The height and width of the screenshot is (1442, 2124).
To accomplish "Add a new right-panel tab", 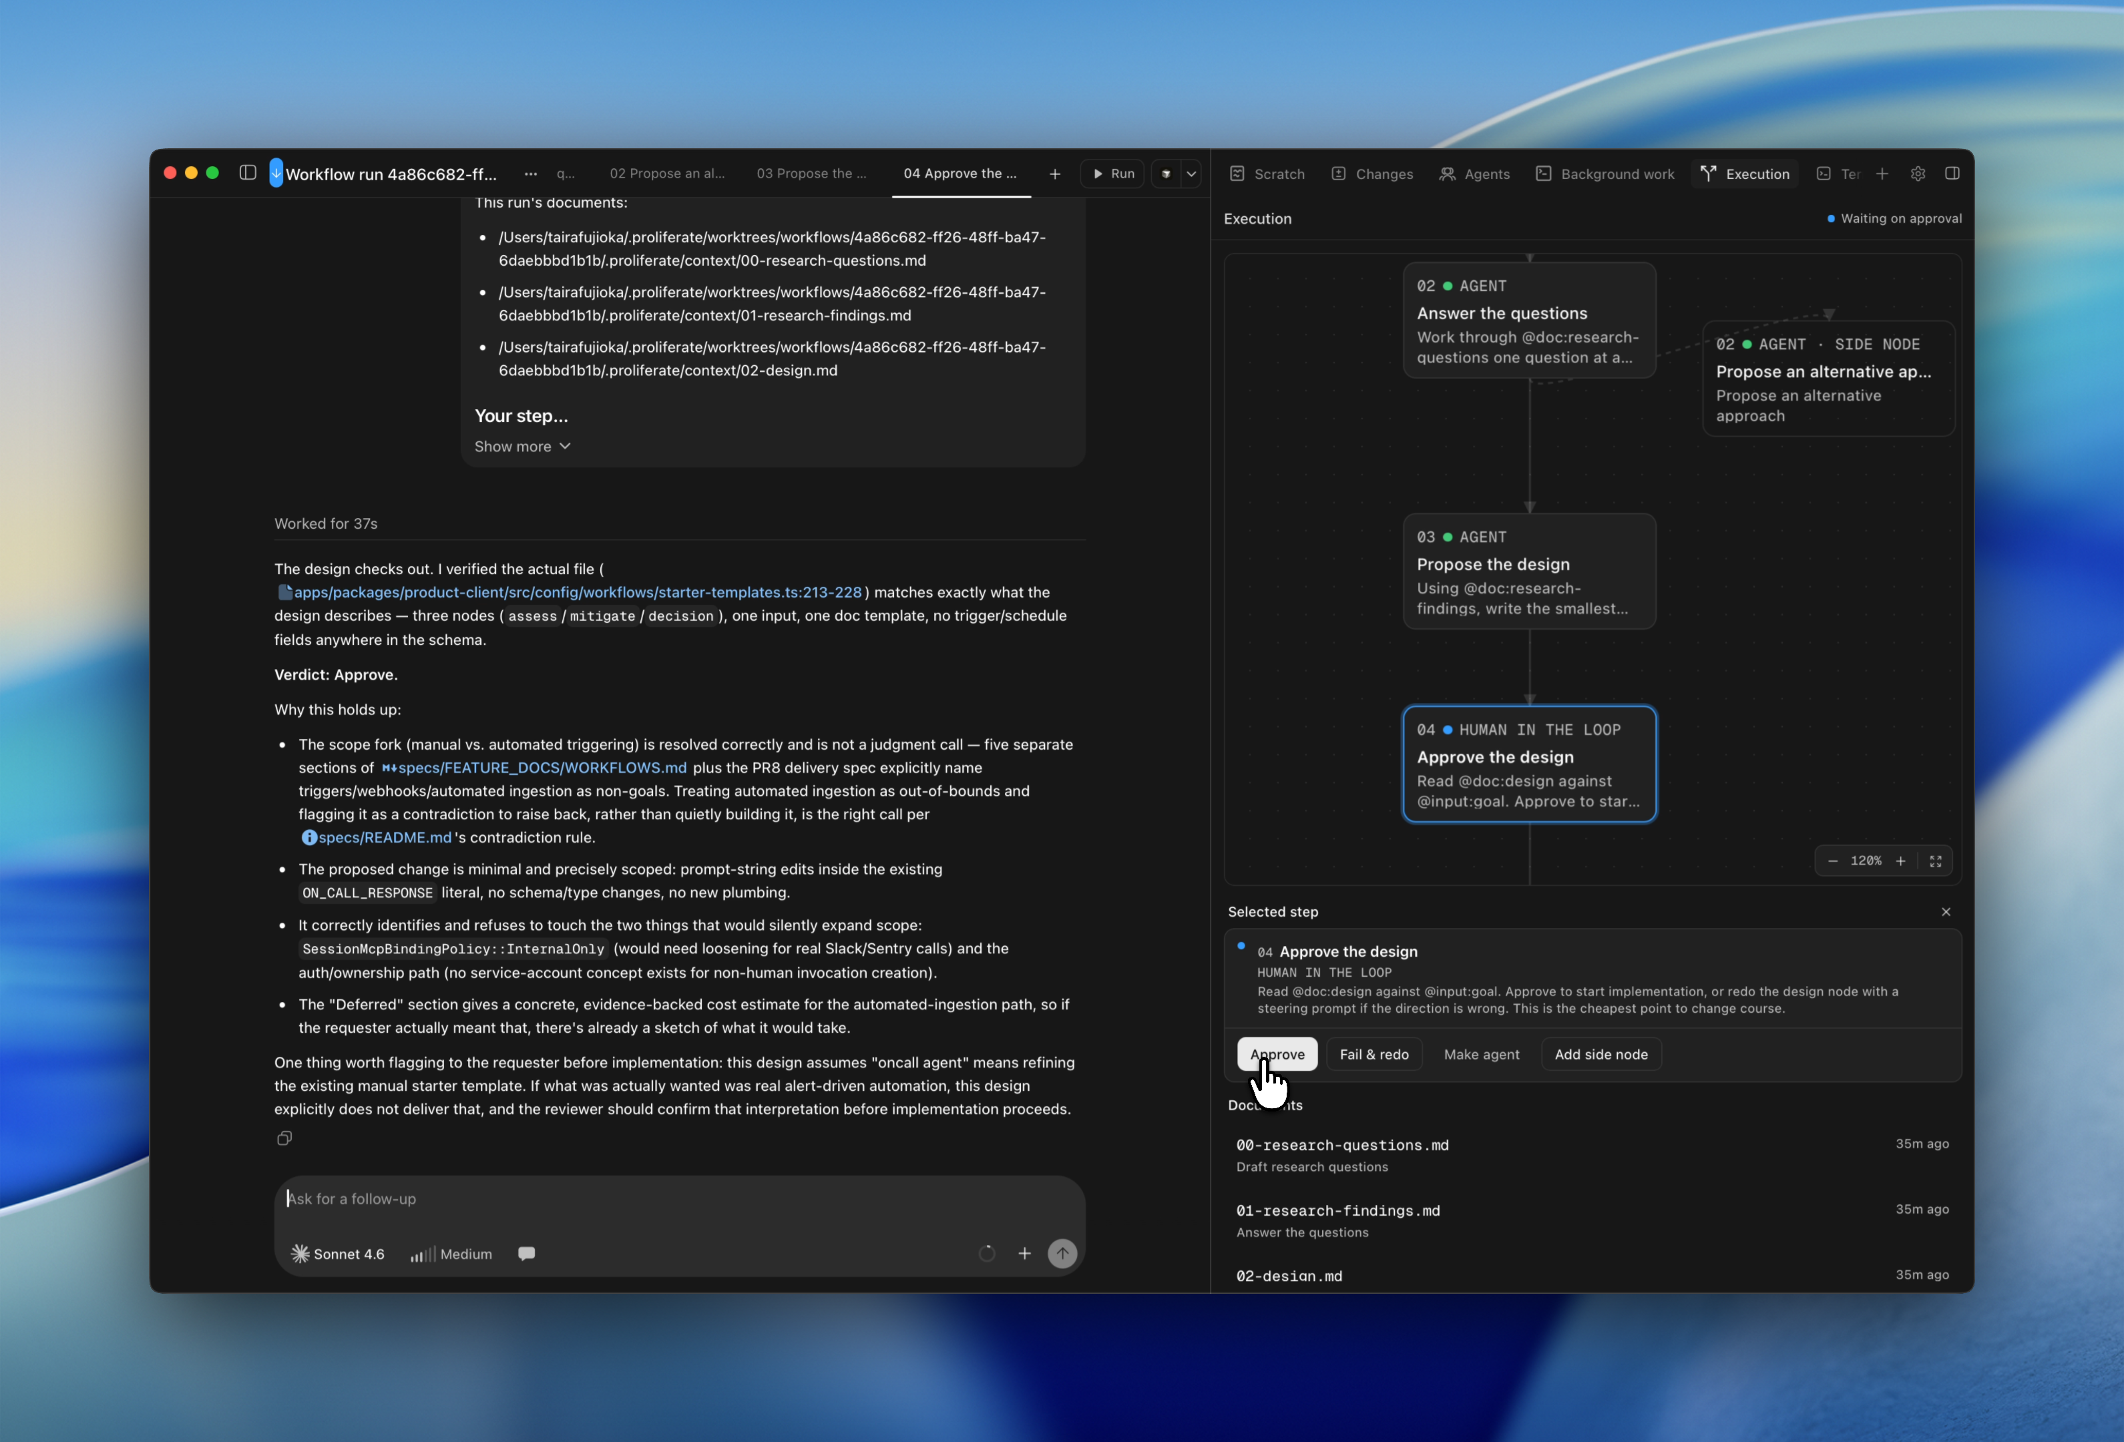I will pos(1882,174).
